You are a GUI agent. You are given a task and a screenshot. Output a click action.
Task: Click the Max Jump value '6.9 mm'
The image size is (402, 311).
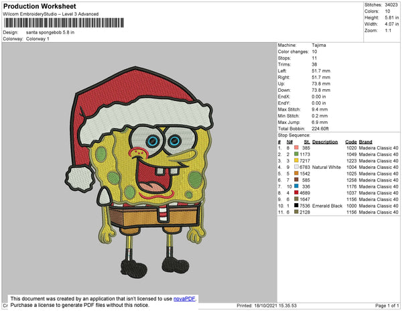point(320,122)
